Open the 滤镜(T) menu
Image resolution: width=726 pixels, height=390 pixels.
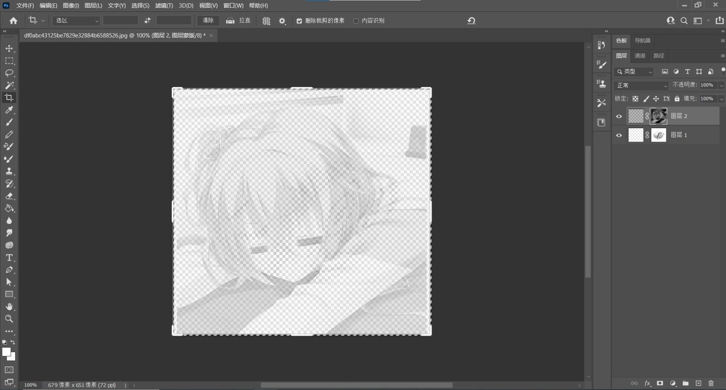coord(164,5)
